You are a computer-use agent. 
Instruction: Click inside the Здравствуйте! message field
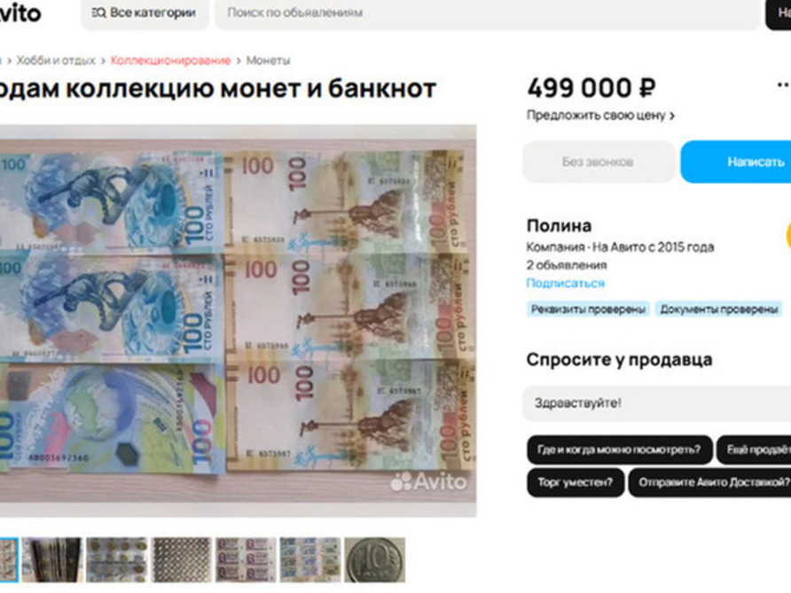(x=657, y=403)
